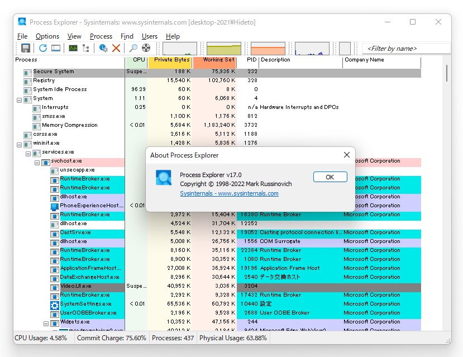Click the Show Process Tree toolbar icon
This screenshot has width=463, height=357.
(x=87, y=48)
